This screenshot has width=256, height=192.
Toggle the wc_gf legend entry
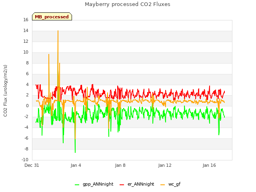coord(170,184)
